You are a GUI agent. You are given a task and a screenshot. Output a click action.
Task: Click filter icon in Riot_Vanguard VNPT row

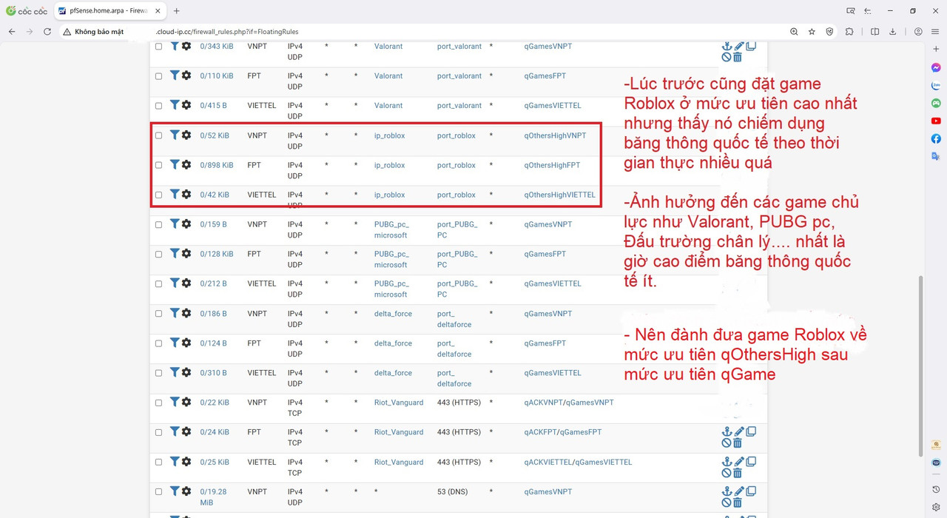click(x=175, y=402)
